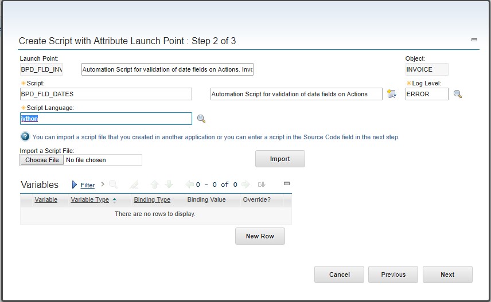This screenshot has width=491, height=302.
Task: Sort by Variable Type column header
Action: (x=90, y=199)
